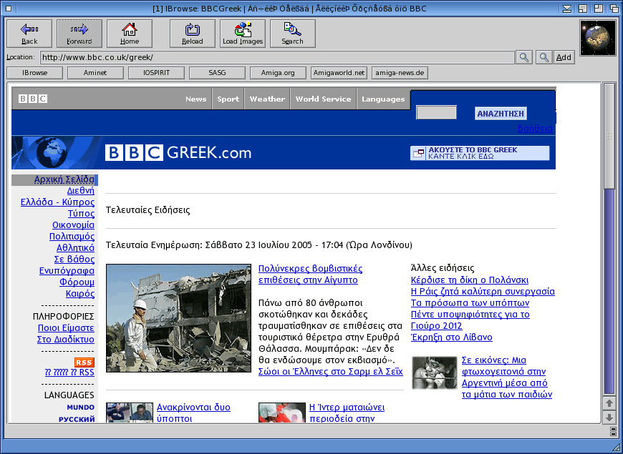Open the Στο Διαδίκτυο link

tap(66, 340)
